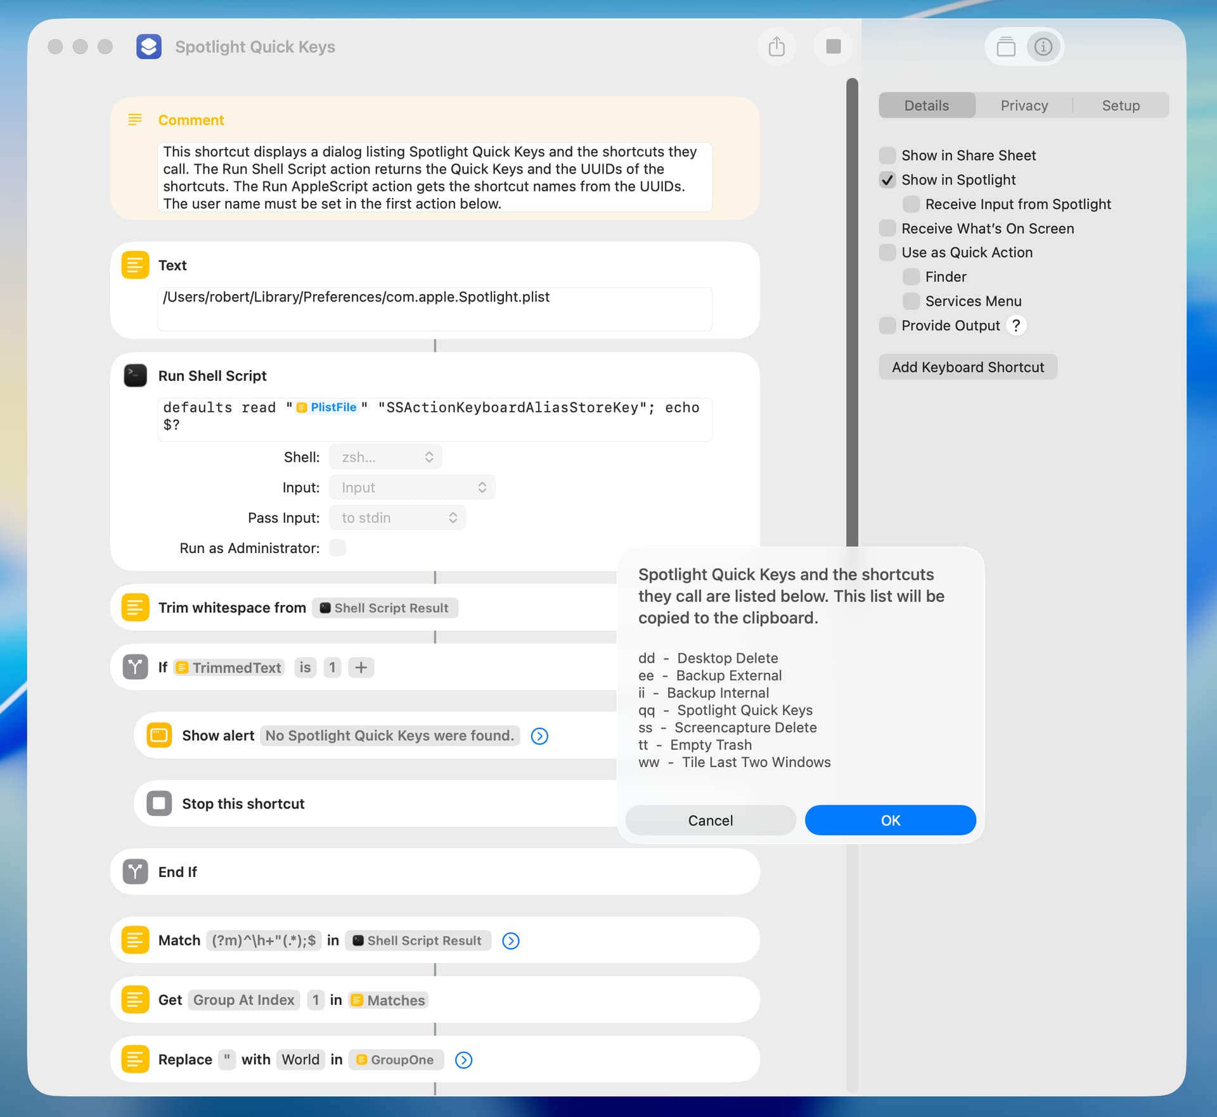
Task: Click the Provide Output help question mark
Action: click(x=1016, y=326)
